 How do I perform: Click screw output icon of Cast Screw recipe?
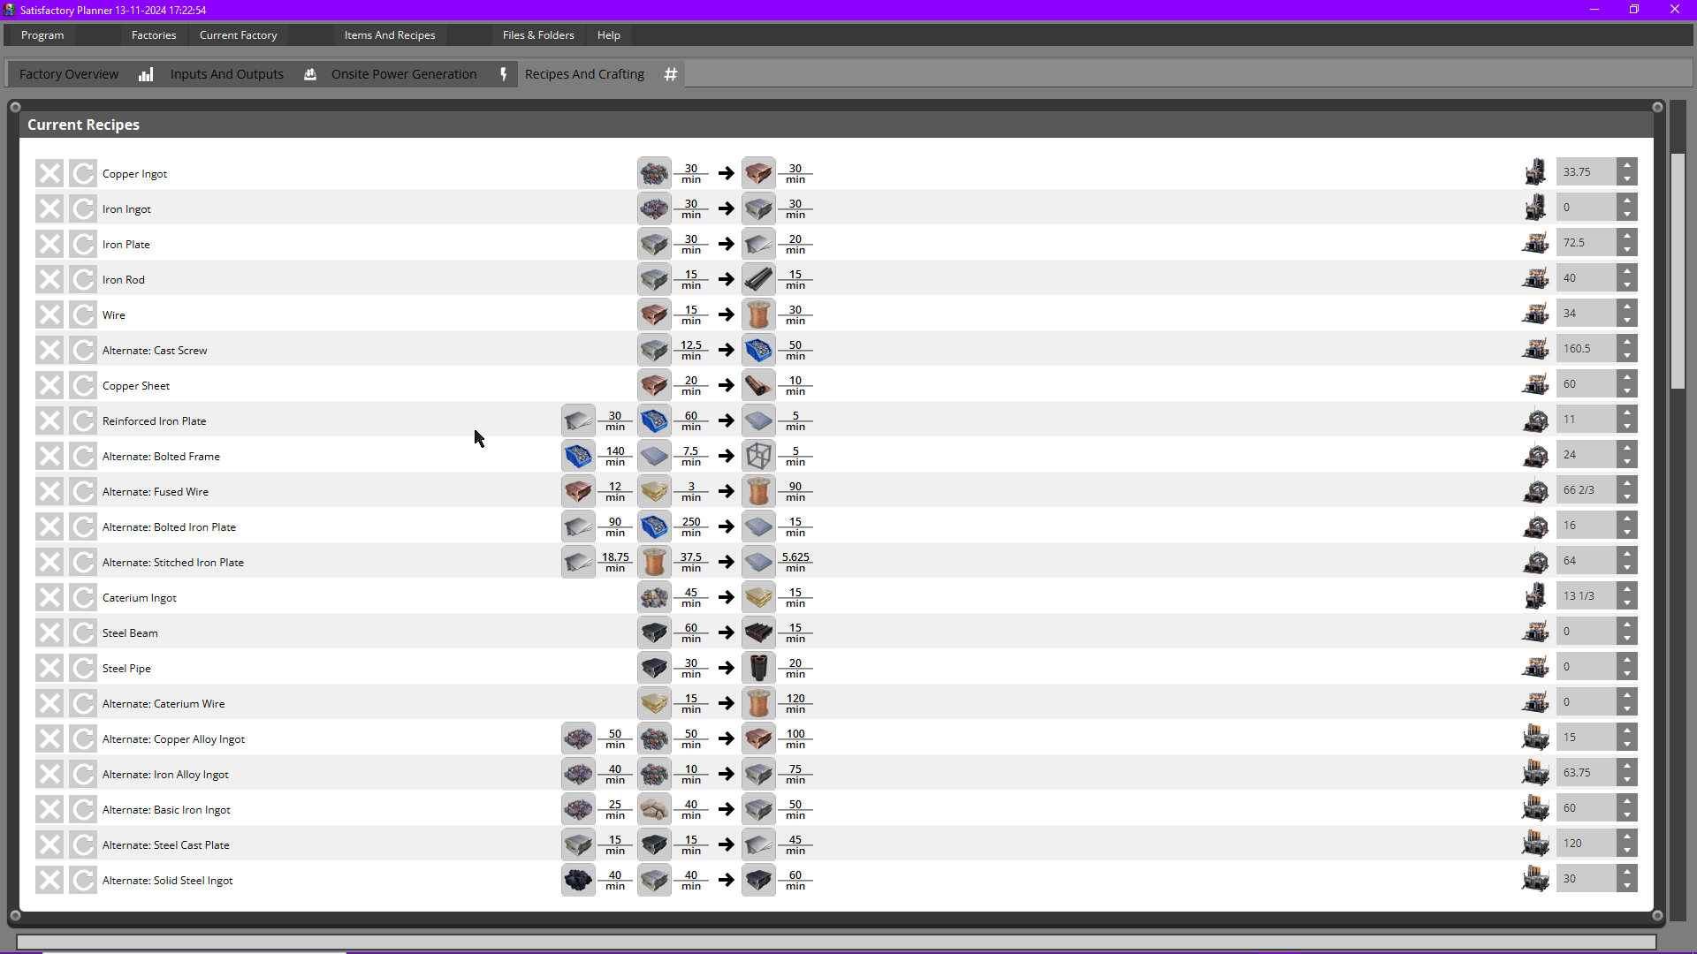[758, 350]
